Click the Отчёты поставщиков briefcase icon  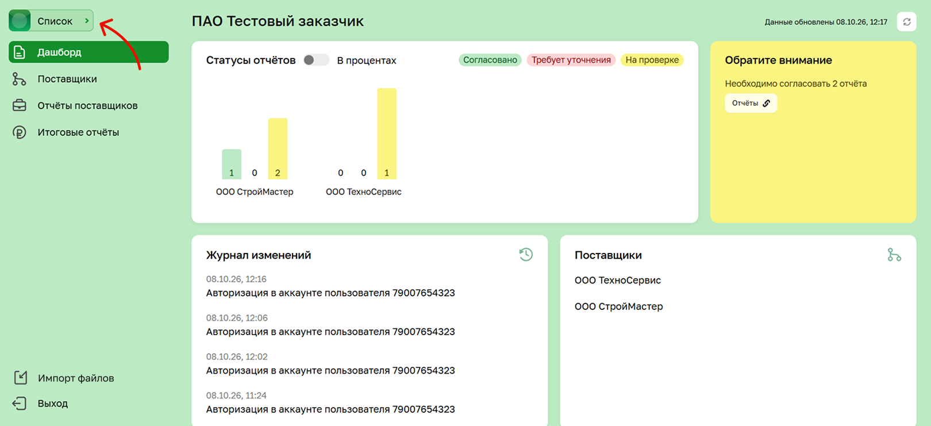[20, 105]
